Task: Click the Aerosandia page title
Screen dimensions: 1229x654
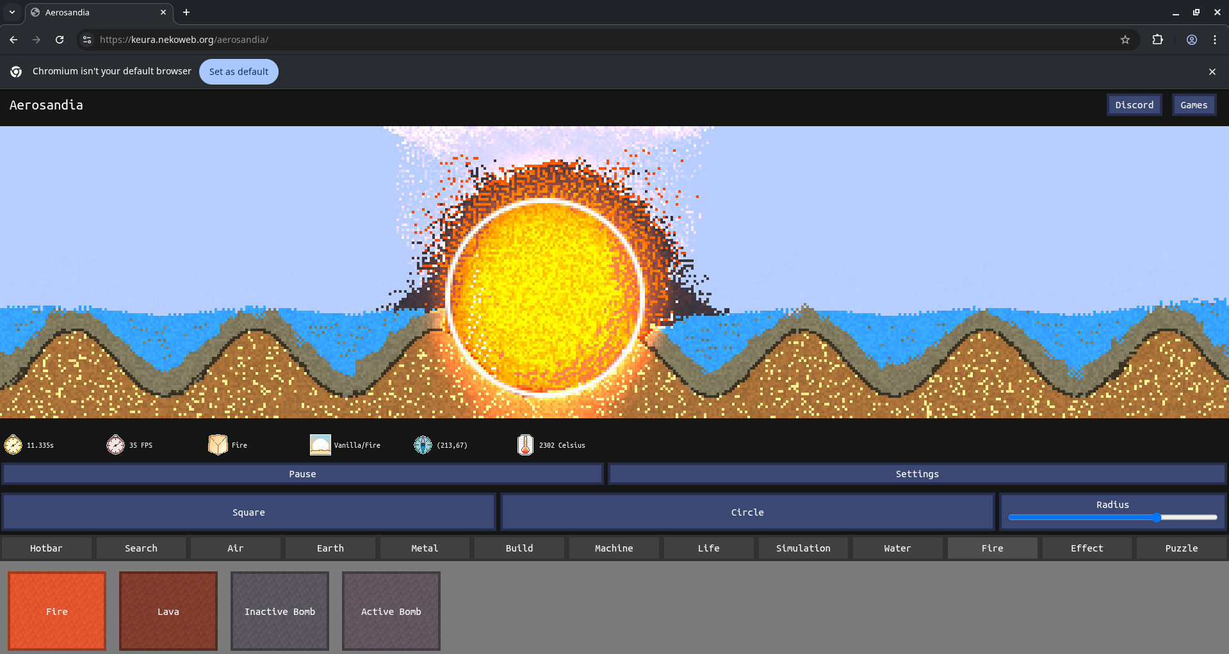Action: (x=46, y=105)
